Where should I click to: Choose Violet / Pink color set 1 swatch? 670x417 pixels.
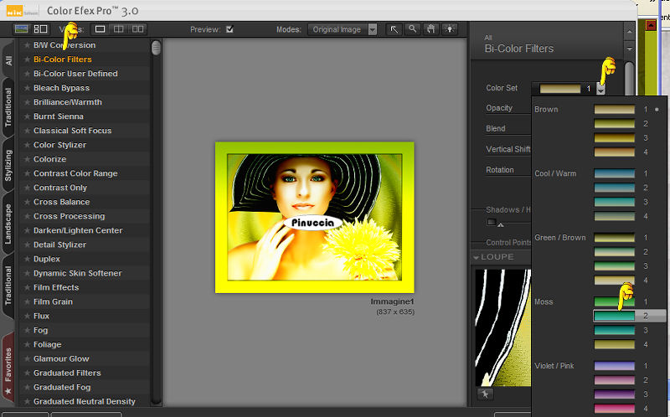(615, 366)
